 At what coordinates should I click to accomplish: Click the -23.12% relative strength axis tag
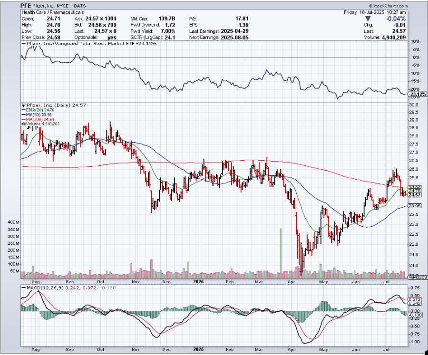pos(418,95)
